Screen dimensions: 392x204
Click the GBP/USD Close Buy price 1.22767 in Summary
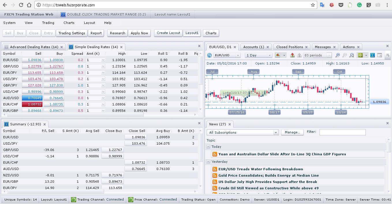pos(112,150)
